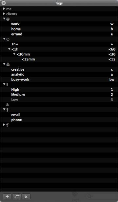Viewport: 118px width, 202px height.
Task: Select the busy-work tag
Action: pyautogui.click(x=20, y=79)
